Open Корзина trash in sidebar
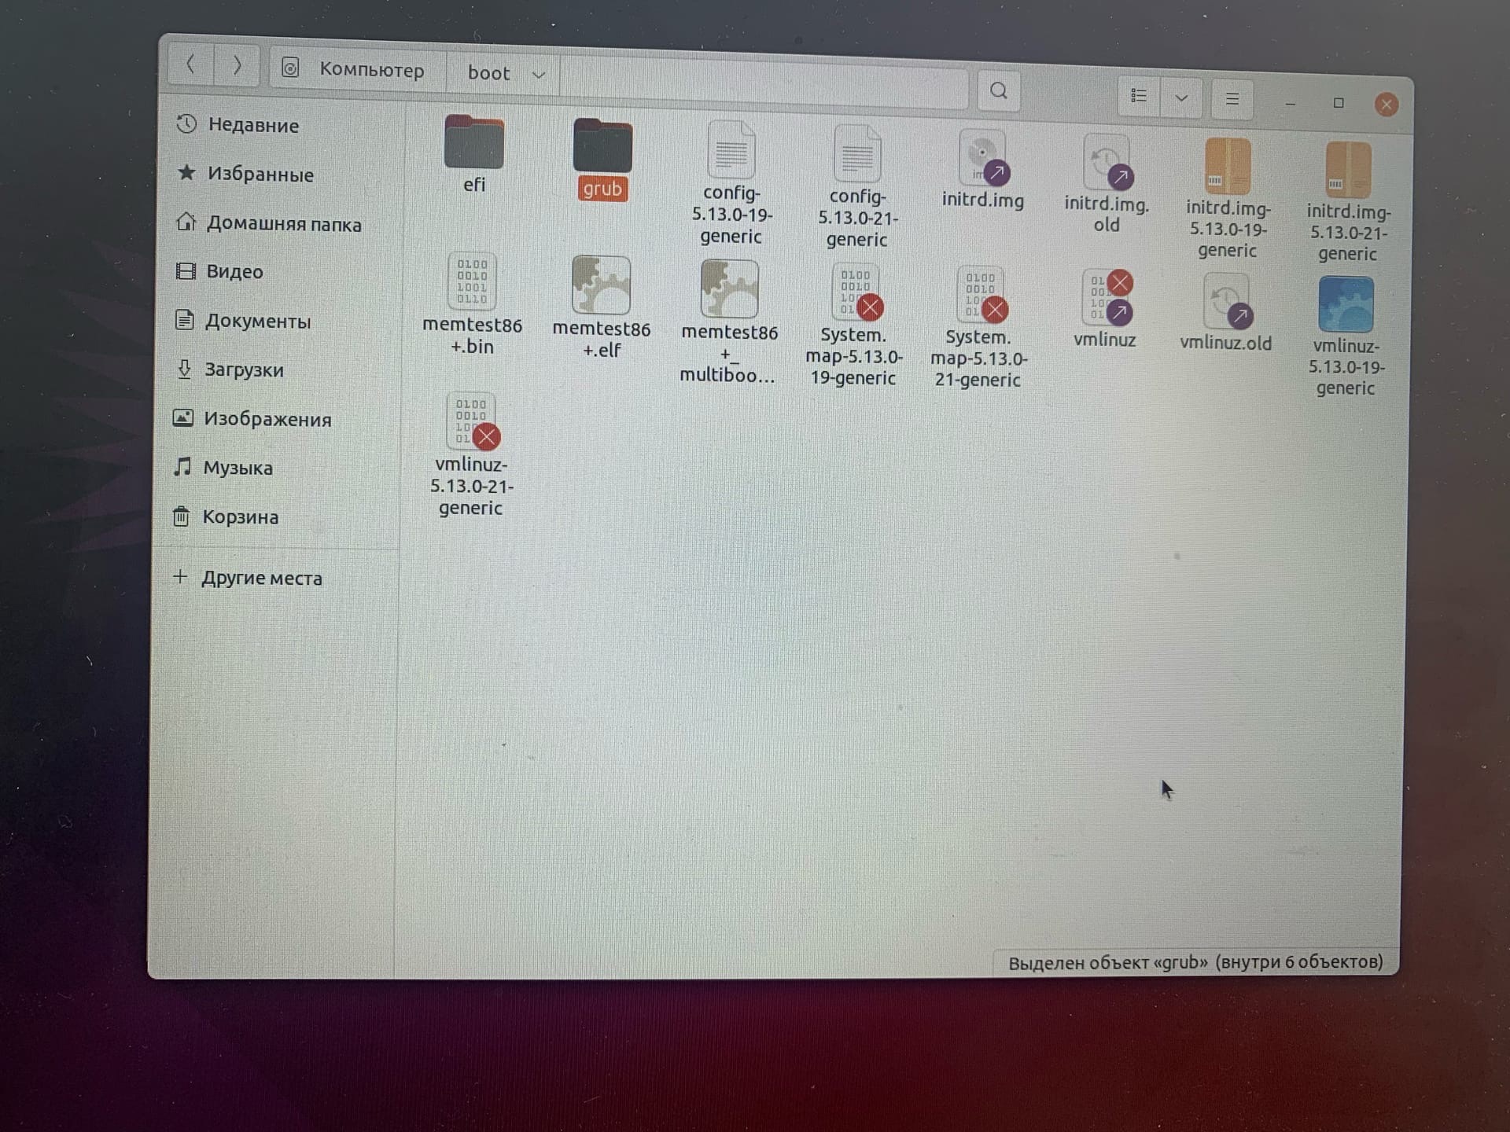This screenshot has height=1132, width=1510. pos(240,516)
